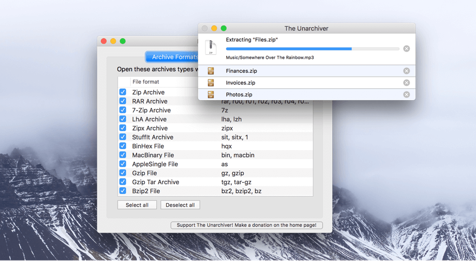Click the Finances.zip archive icon
Image resolution: width=476 pixels, height=261 pixels.
(211, 71)
